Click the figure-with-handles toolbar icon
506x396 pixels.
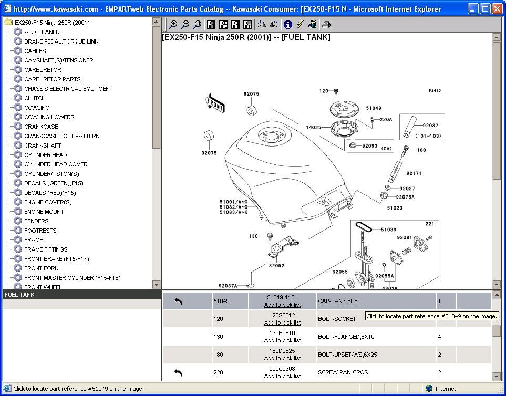point(312,25)
